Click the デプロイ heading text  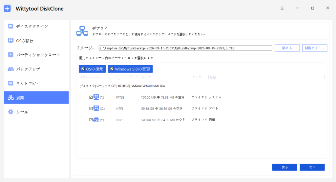(100, 29)
